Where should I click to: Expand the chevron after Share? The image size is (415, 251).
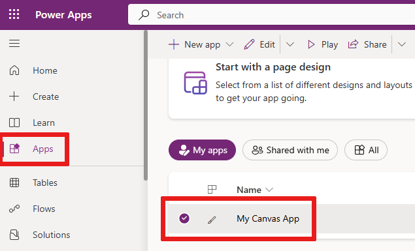pos(402,44)
